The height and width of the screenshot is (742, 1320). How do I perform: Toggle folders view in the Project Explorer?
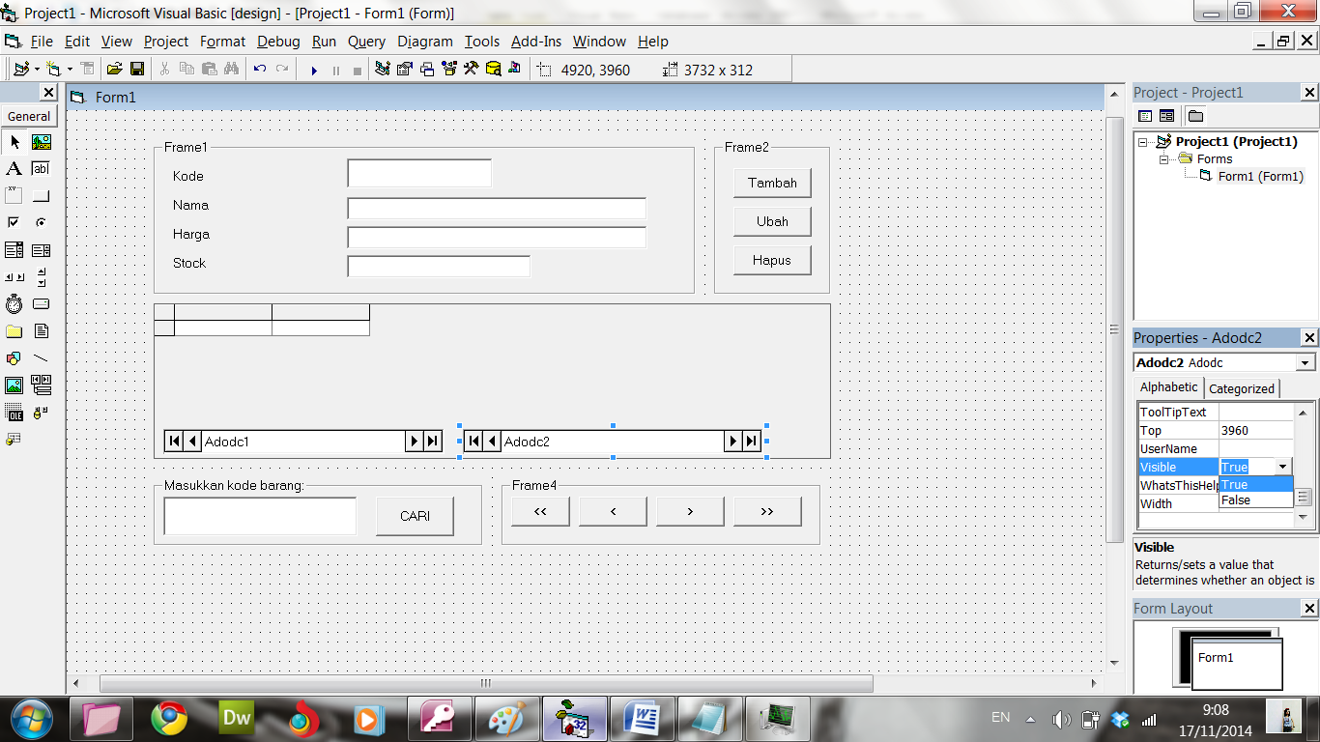[x=1196, y=115]
